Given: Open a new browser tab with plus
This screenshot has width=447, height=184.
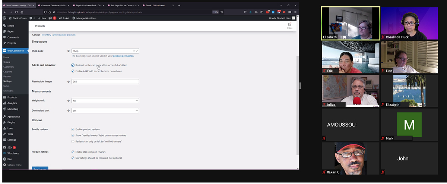Looking at the screenshot, I should (x=179, y=6).
